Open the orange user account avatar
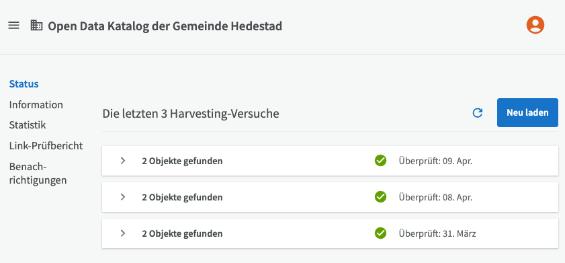 pyautogui.click(x=535, y=26)
